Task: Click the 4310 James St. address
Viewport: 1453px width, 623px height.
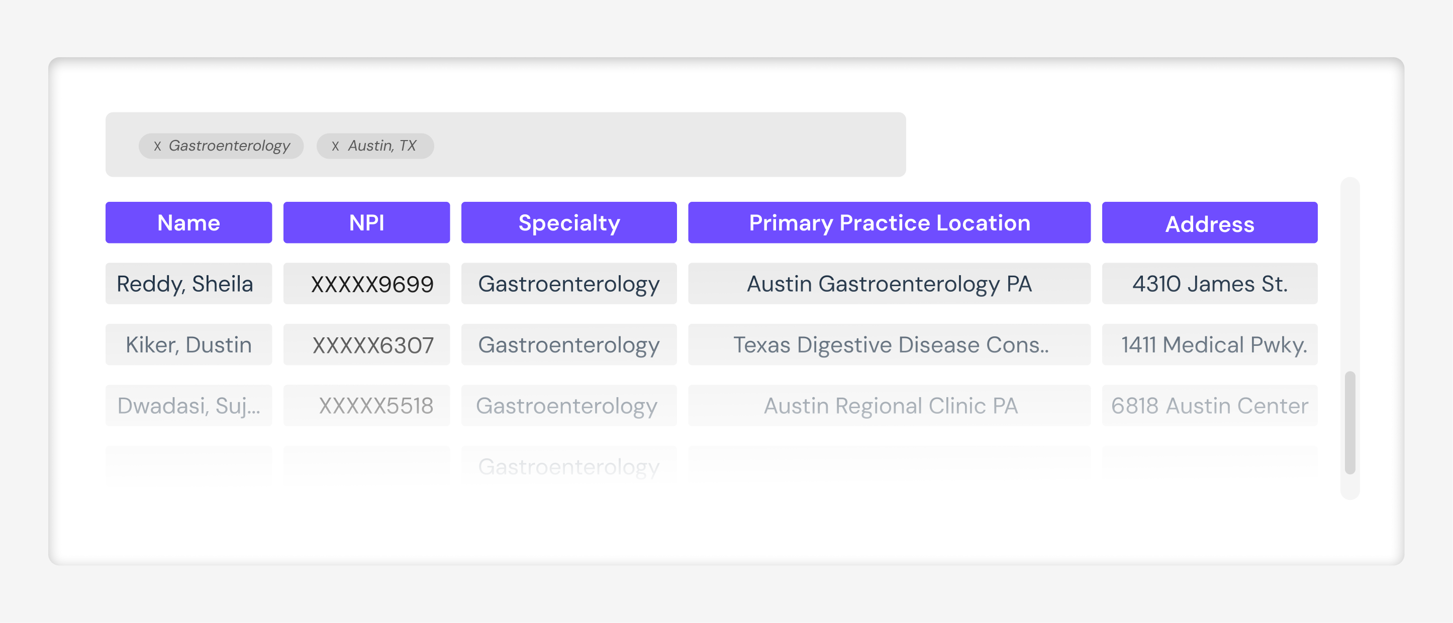Action: [x=1209, y=283]
